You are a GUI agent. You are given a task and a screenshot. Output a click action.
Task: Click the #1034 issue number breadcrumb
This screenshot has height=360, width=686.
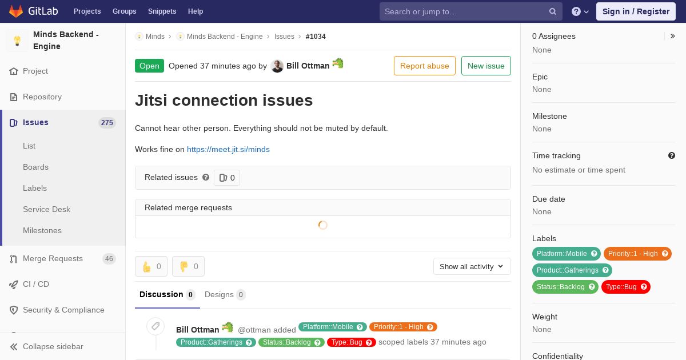(x=316, y=37)
